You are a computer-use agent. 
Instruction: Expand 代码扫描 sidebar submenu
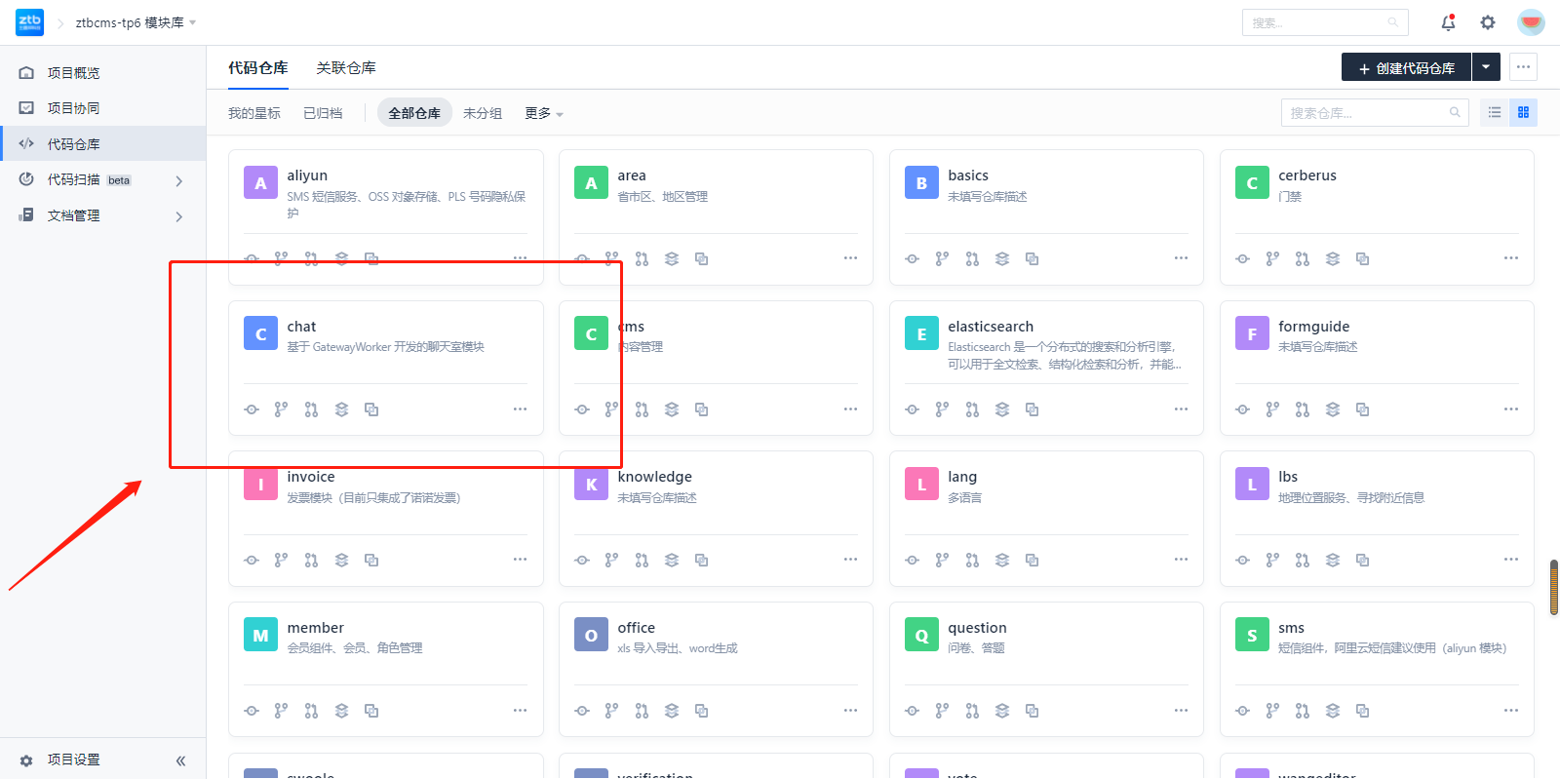point(178,180)
